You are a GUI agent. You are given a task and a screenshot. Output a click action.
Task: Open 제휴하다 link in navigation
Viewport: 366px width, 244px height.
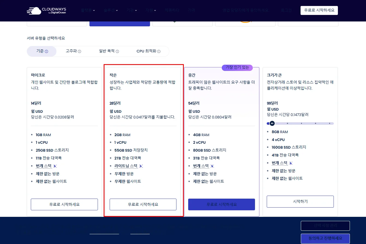(x=172, y=10)
